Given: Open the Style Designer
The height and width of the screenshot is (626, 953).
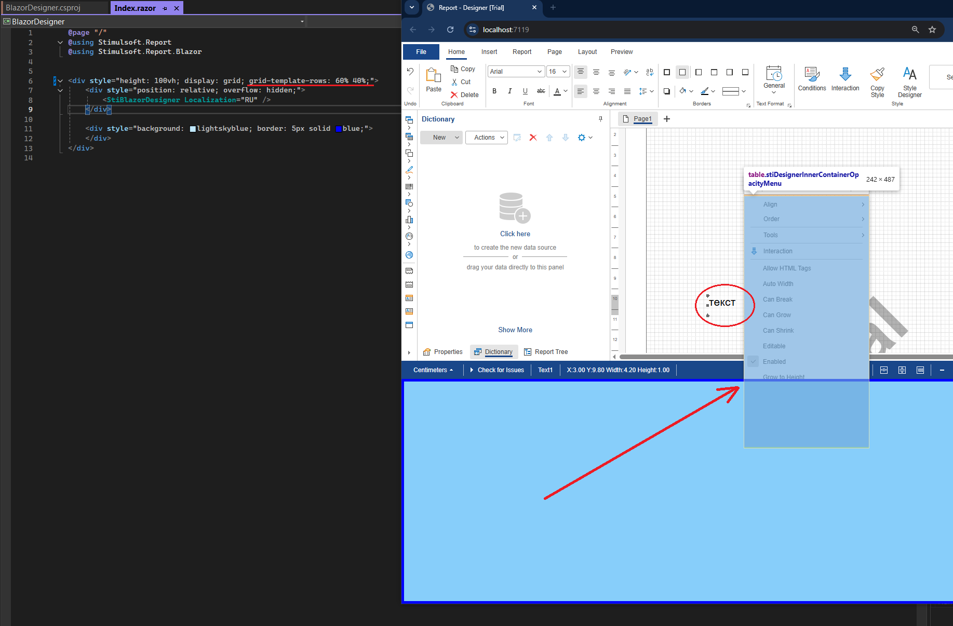Looking at the screenshot, I should 910,82.
